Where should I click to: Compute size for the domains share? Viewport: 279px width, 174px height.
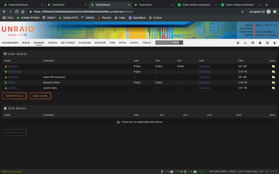[x=205, y=77]
